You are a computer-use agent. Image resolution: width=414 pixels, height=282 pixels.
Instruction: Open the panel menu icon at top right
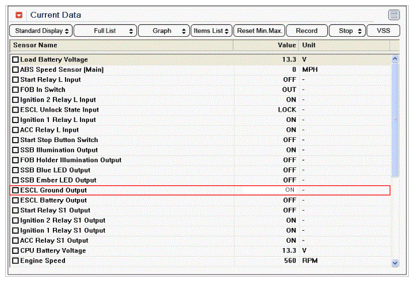(394, 15)
